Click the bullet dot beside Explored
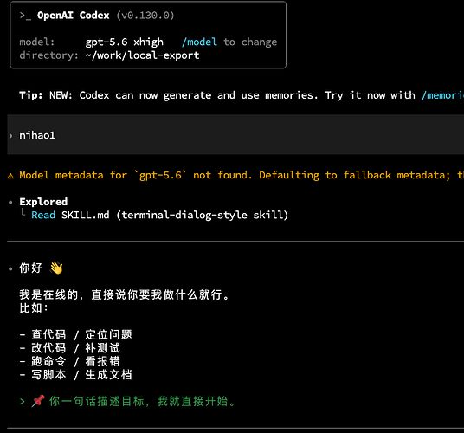 point(10,203)
